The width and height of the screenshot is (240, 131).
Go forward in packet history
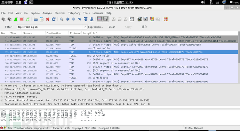click(74, 19)
